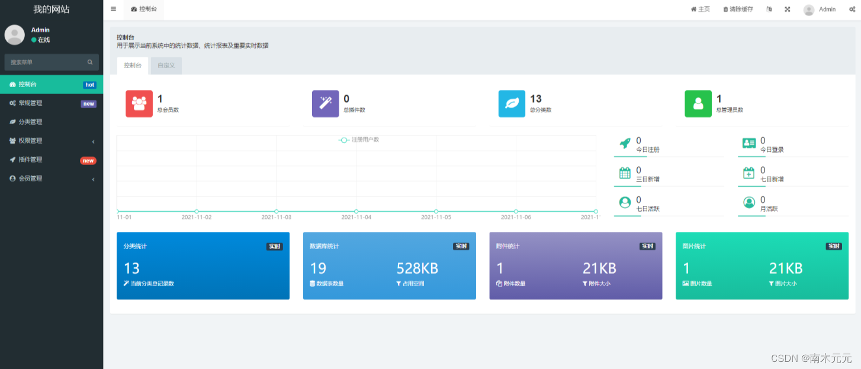Select the 控制台 tab in the top navigation bar

[144, 9]
